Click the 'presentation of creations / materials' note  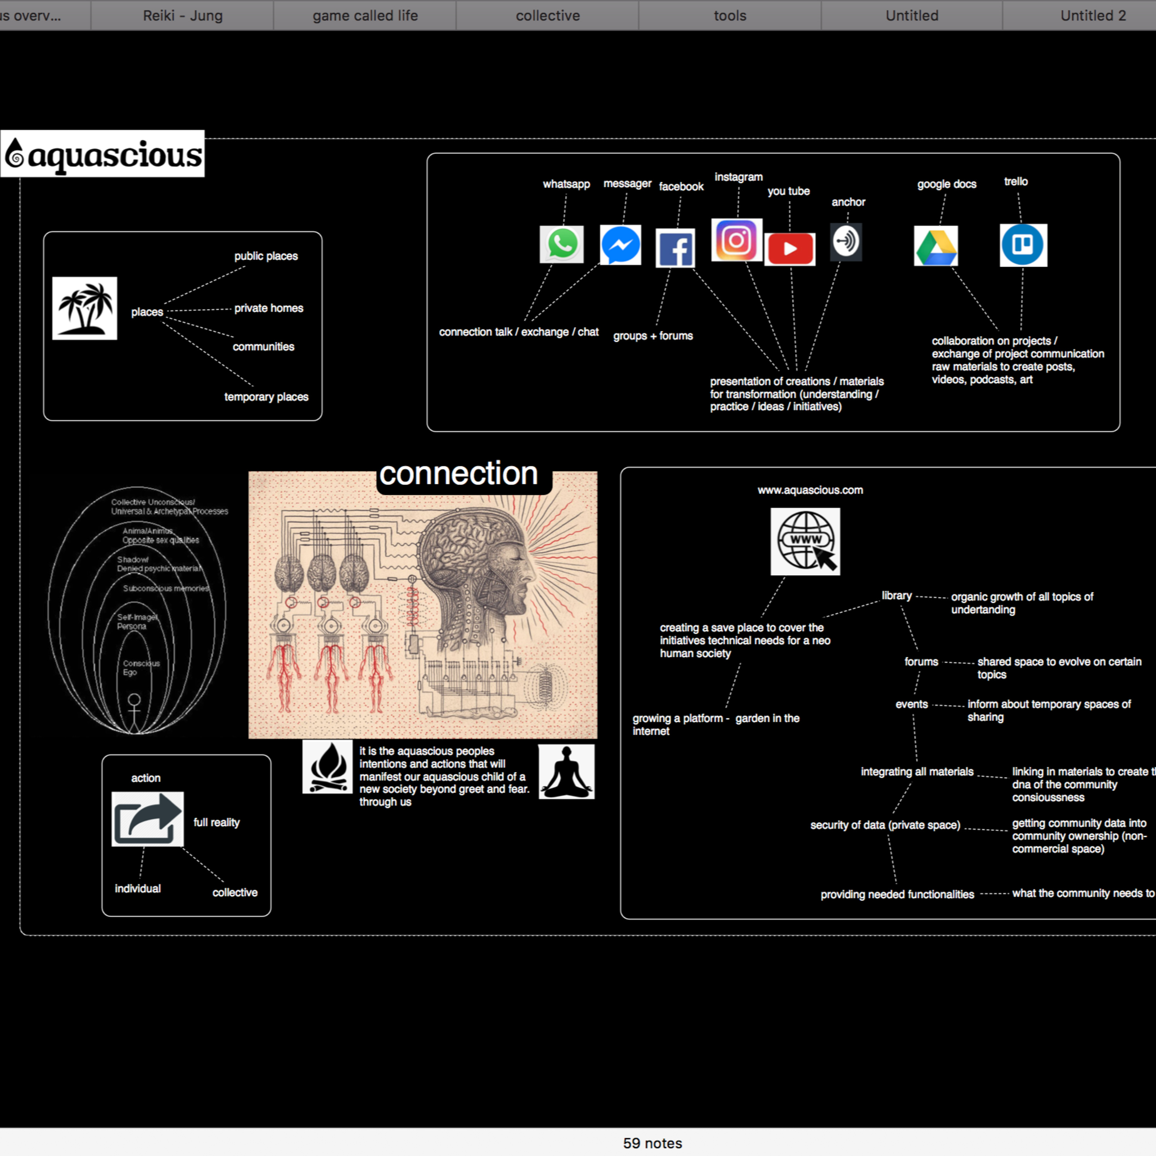click(x=796, y=394)
